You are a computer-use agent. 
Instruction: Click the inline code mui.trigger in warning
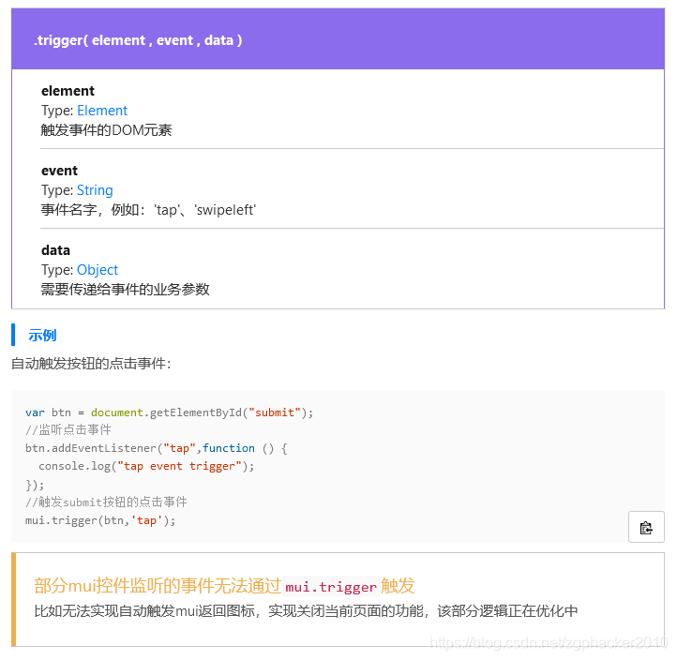[331, 587]
